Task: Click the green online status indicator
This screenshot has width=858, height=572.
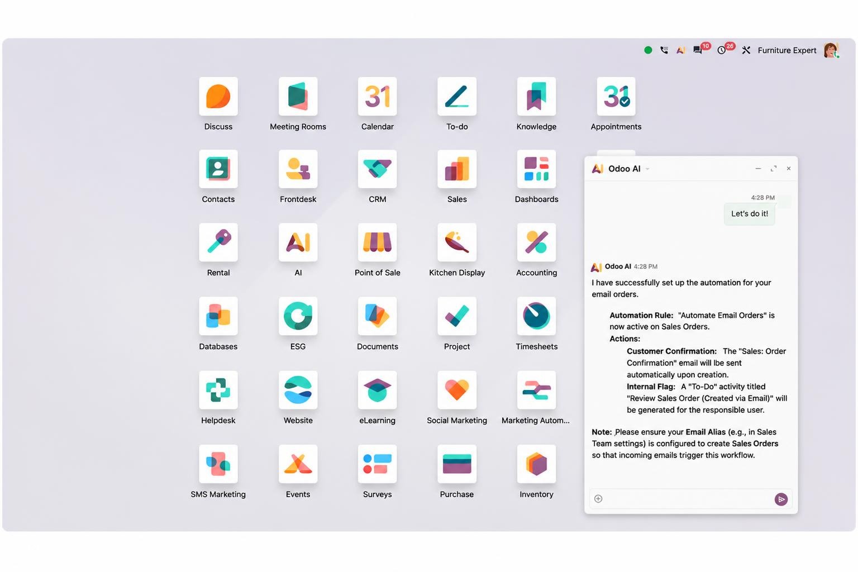Action: tap(648, 50)
